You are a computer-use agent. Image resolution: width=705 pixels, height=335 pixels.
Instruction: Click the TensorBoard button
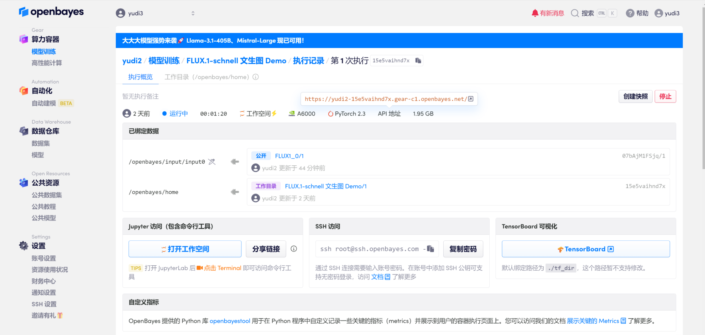[x=585, y=249]
